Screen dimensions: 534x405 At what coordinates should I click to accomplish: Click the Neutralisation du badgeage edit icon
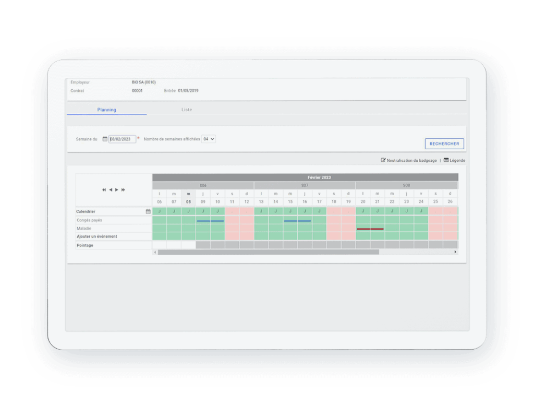click(x=383, y=160)
